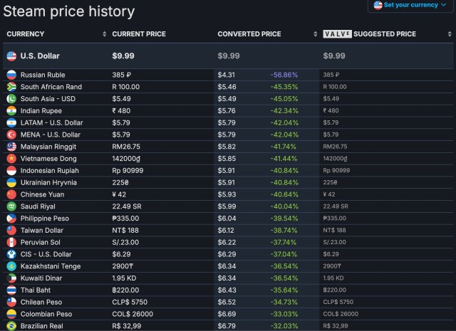456x331 pixels.
Task: Click the Chinese Yuan flag icon
Action: point(11,194)
